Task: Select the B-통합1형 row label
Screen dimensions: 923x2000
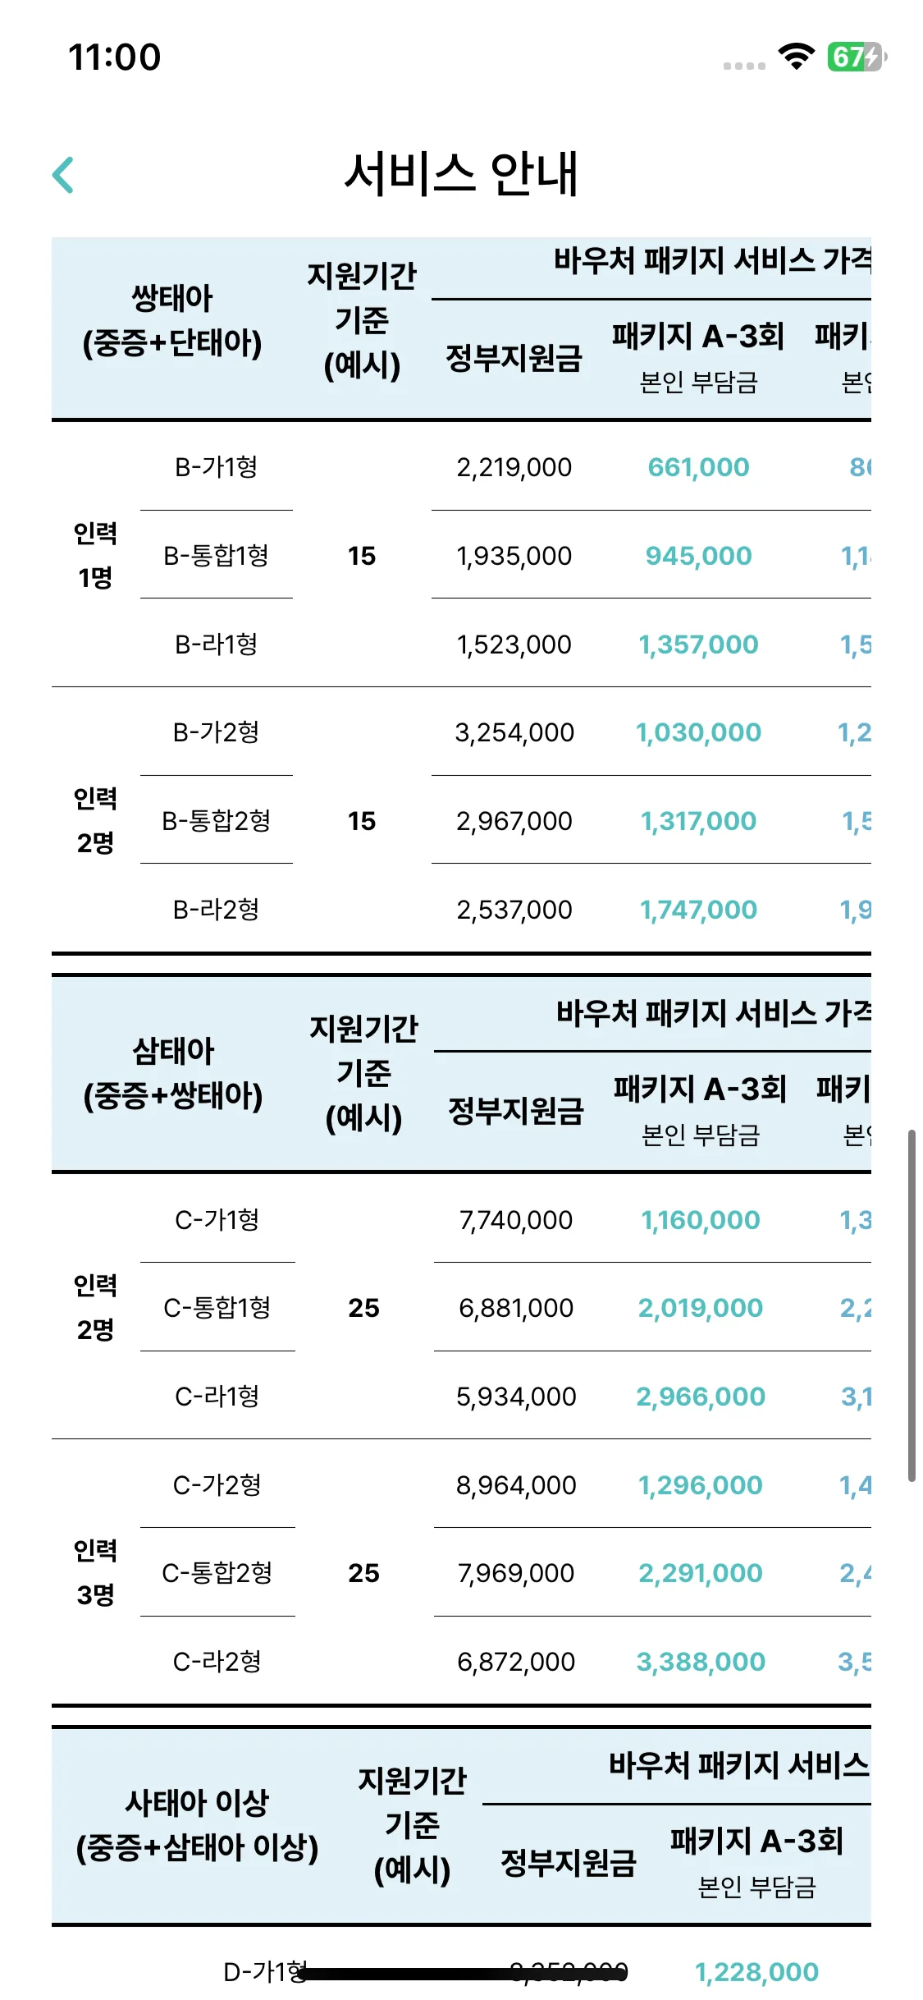Action: (x=217, y=556)
